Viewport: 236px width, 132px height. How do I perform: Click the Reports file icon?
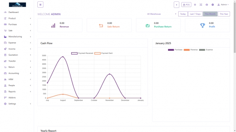[5, 92]
